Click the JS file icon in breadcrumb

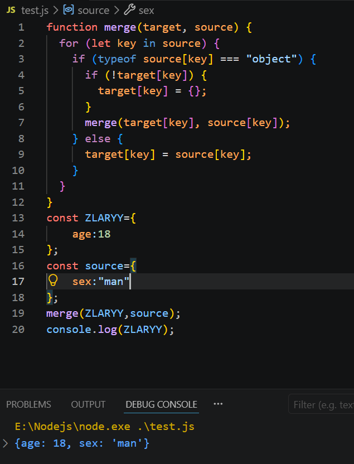11,11
